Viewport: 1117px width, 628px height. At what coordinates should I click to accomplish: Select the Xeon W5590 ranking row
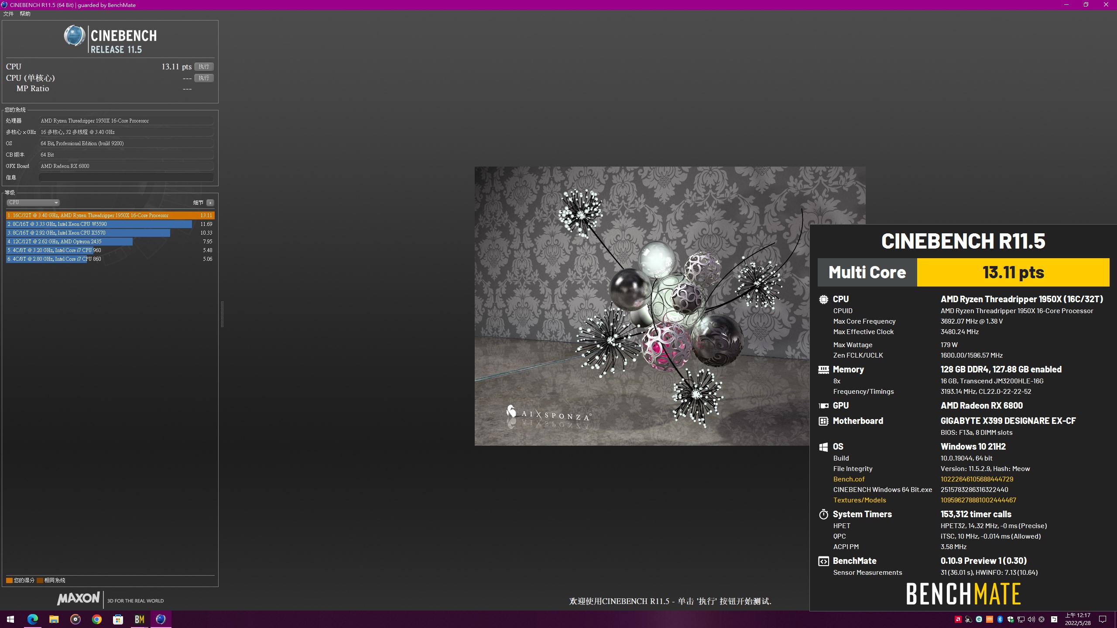tap(110, 224)
